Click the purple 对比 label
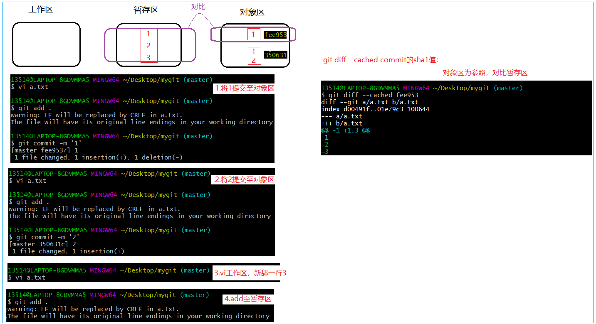Screen dimensions: 596x324 [198, 7]
